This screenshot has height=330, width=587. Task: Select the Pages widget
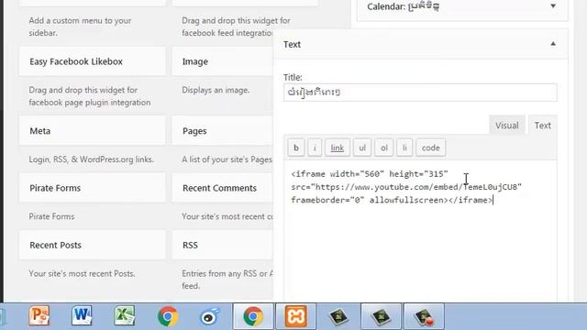point(222,131)
